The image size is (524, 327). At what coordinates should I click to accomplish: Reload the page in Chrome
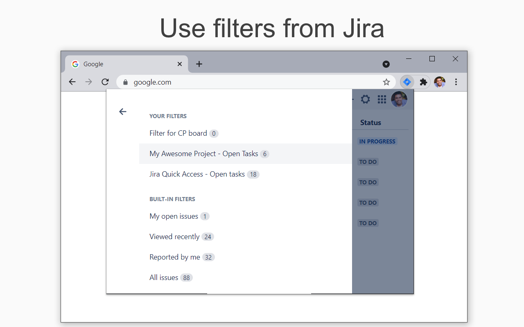click(105, 82)
